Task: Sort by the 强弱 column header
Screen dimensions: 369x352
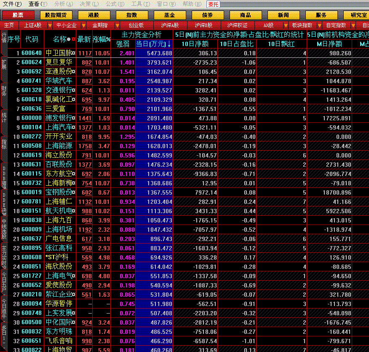Action: [123, 44]
